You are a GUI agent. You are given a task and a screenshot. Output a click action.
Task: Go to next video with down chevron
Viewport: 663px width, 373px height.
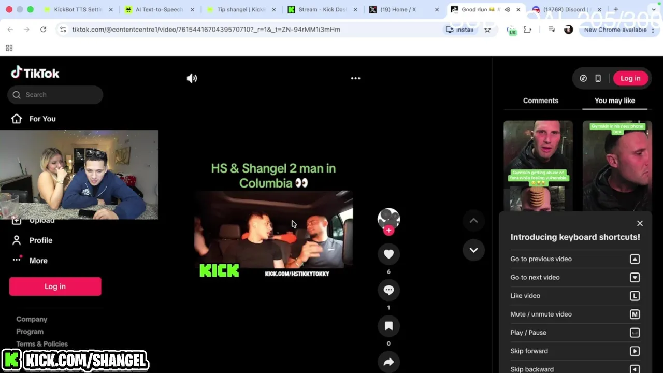473,250
